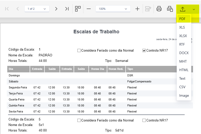Open the page number dropdown

[37, 9]
